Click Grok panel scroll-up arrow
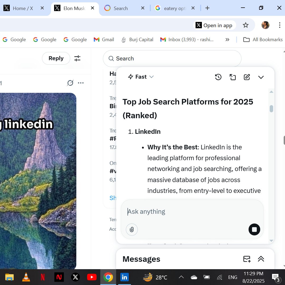 click(271, 92)
